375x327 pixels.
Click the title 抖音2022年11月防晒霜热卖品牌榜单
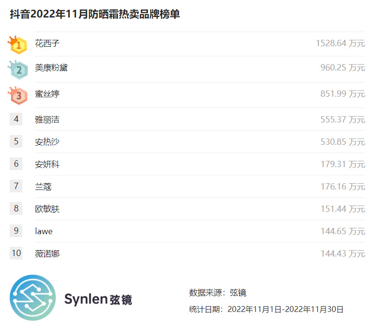(95, 14)
